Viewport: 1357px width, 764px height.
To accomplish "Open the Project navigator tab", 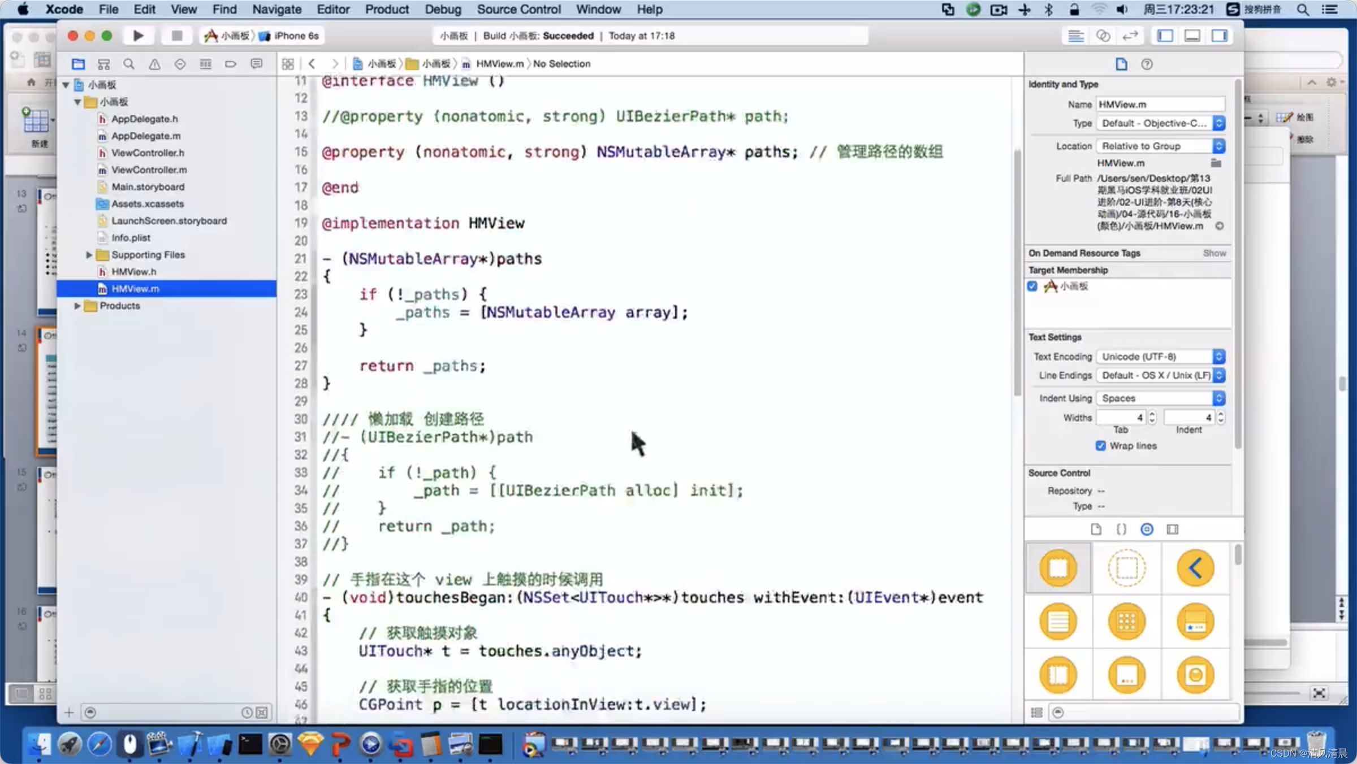I will tap(78, 64).
